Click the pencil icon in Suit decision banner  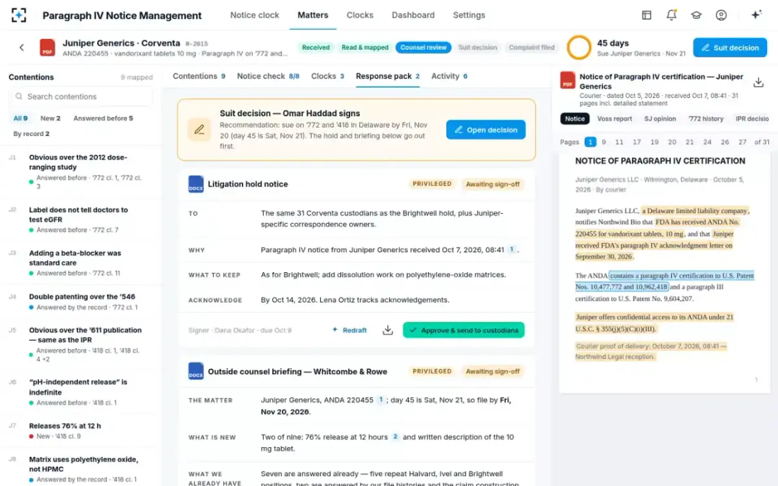pos(199,130)
